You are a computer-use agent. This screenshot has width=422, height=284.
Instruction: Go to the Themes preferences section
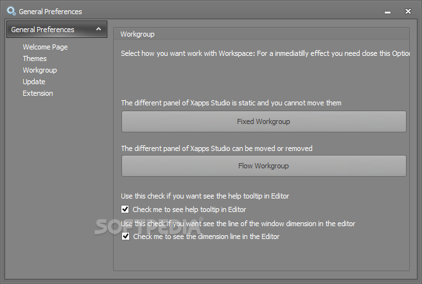tap(35, 58)
